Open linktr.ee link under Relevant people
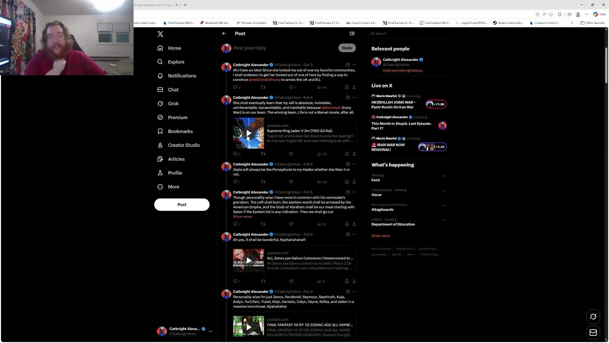Image resolution: width=609 pixels, height=343 pixels. tap(403, 71)
